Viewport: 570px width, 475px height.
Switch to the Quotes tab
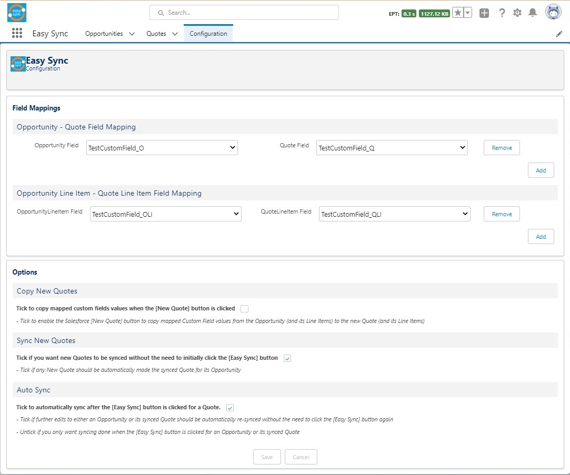pyautogui.click(x=156, y=34)
